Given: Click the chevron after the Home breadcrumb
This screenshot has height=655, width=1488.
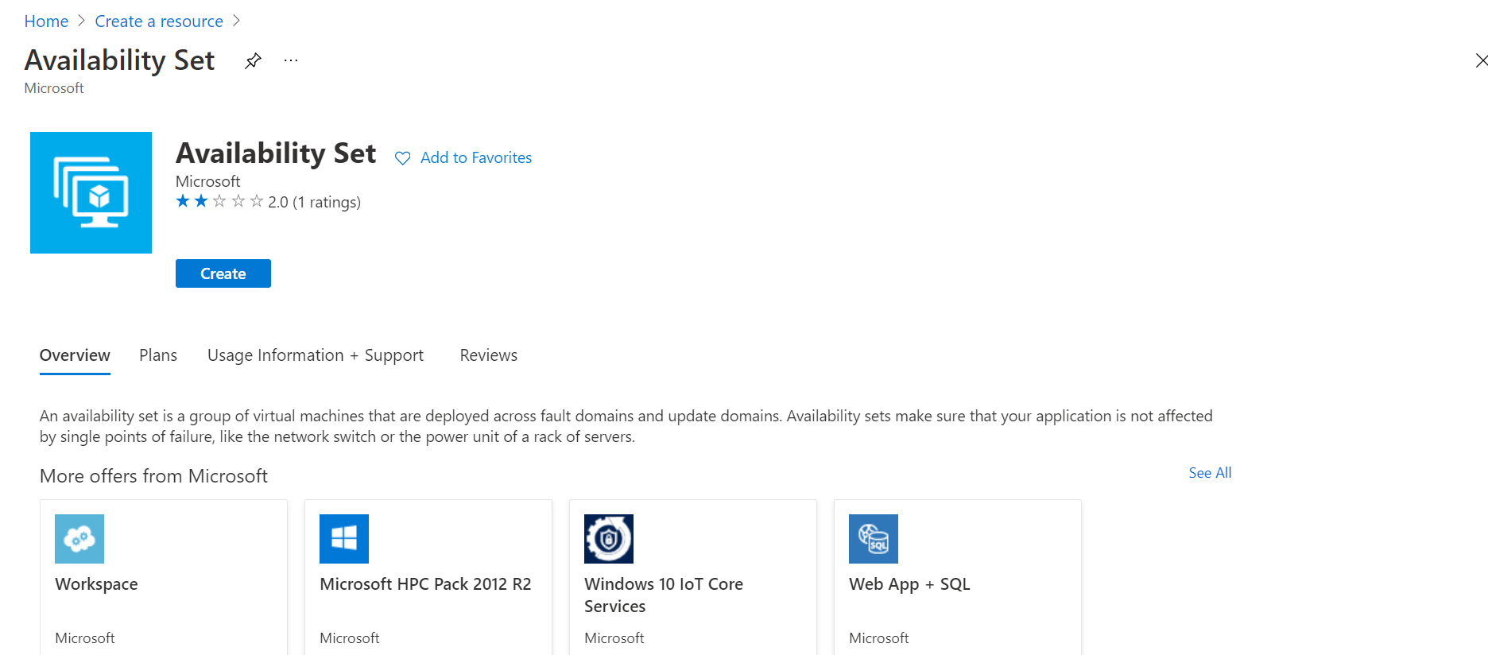Looking at the screenshot, I should [81, 21].
